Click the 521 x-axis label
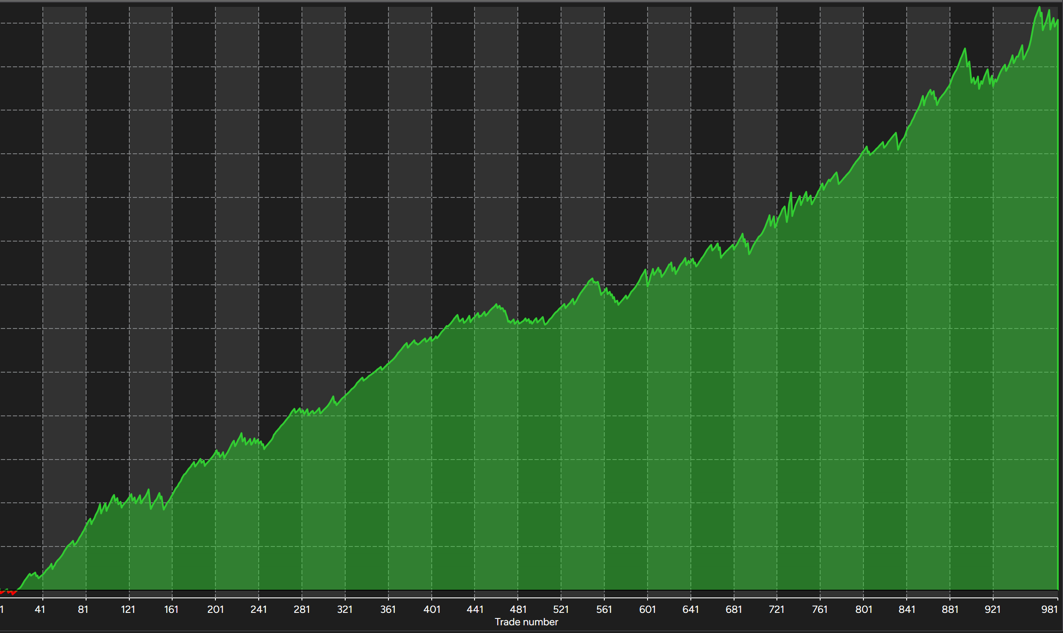The height and width of the screenshot is (633, 1063). [561, 609]
